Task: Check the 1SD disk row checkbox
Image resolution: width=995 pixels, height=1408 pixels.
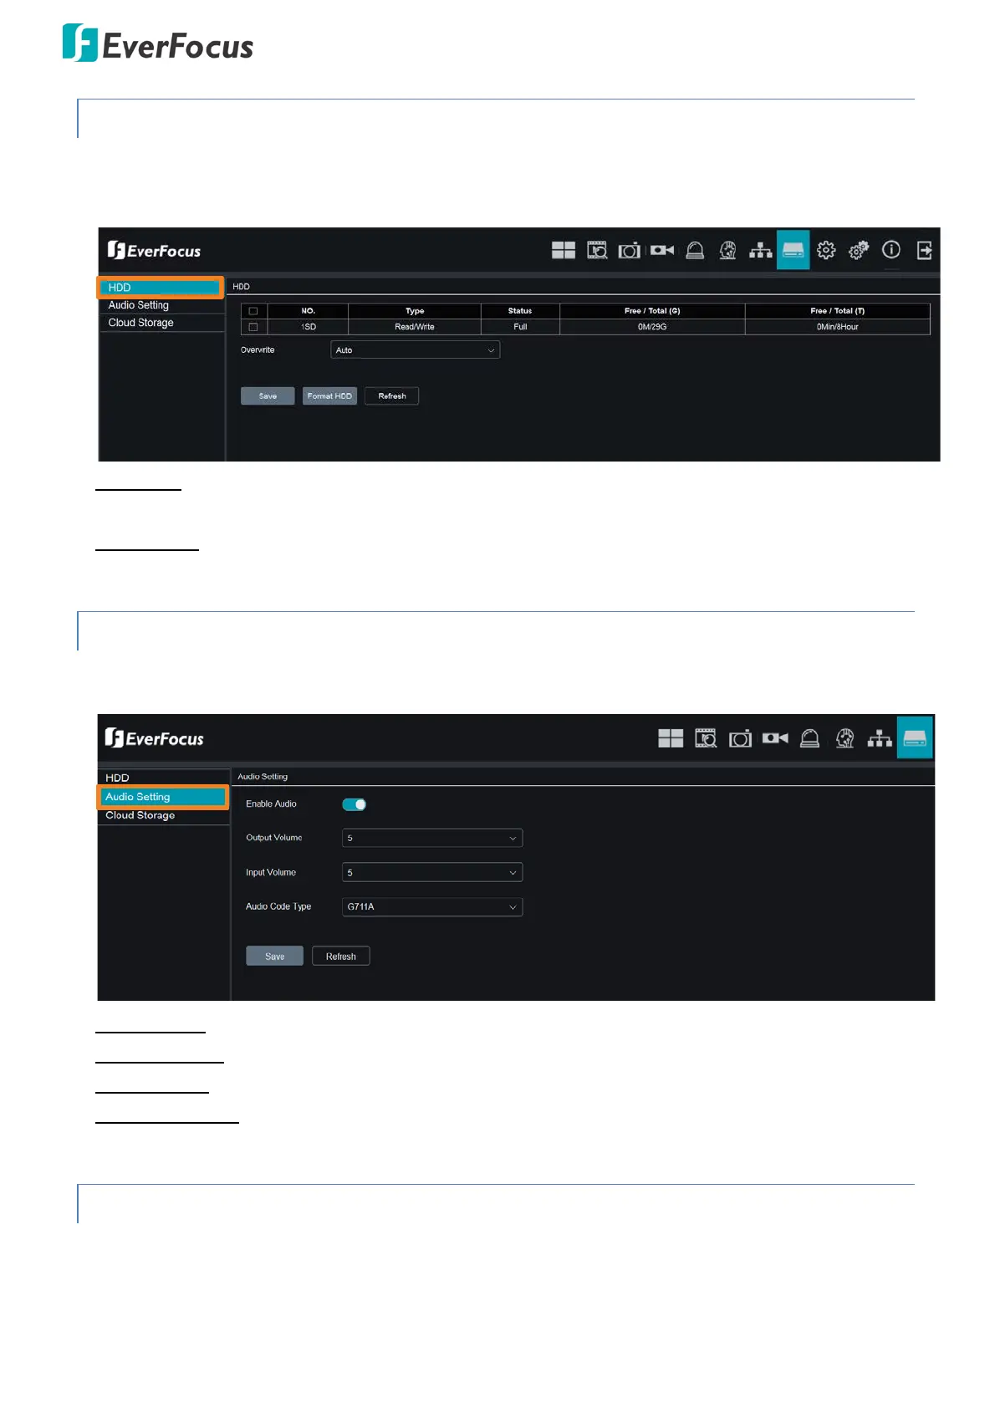Action: pyautogui.click(x=253, y=327)
